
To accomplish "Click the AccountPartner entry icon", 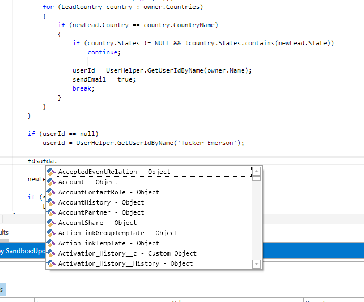I will coord(51,212).
